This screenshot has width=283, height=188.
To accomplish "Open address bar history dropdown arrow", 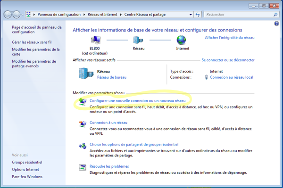I will [191, 15].
